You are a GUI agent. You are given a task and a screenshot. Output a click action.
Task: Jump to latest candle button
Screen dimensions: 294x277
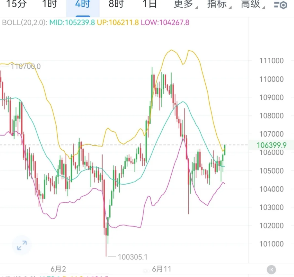[x=271, y=270]
